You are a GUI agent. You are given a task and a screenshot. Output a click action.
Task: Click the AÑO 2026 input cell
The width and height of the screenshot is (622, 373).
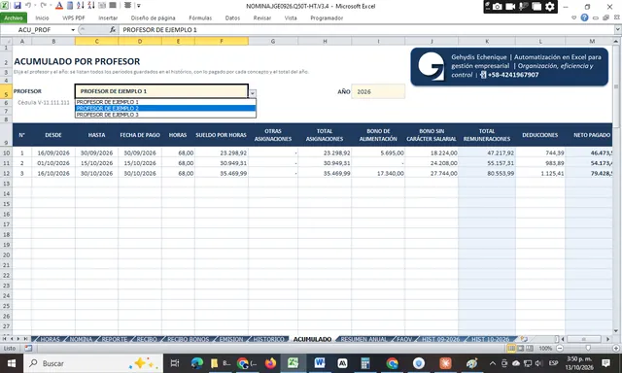click(378, 91)
